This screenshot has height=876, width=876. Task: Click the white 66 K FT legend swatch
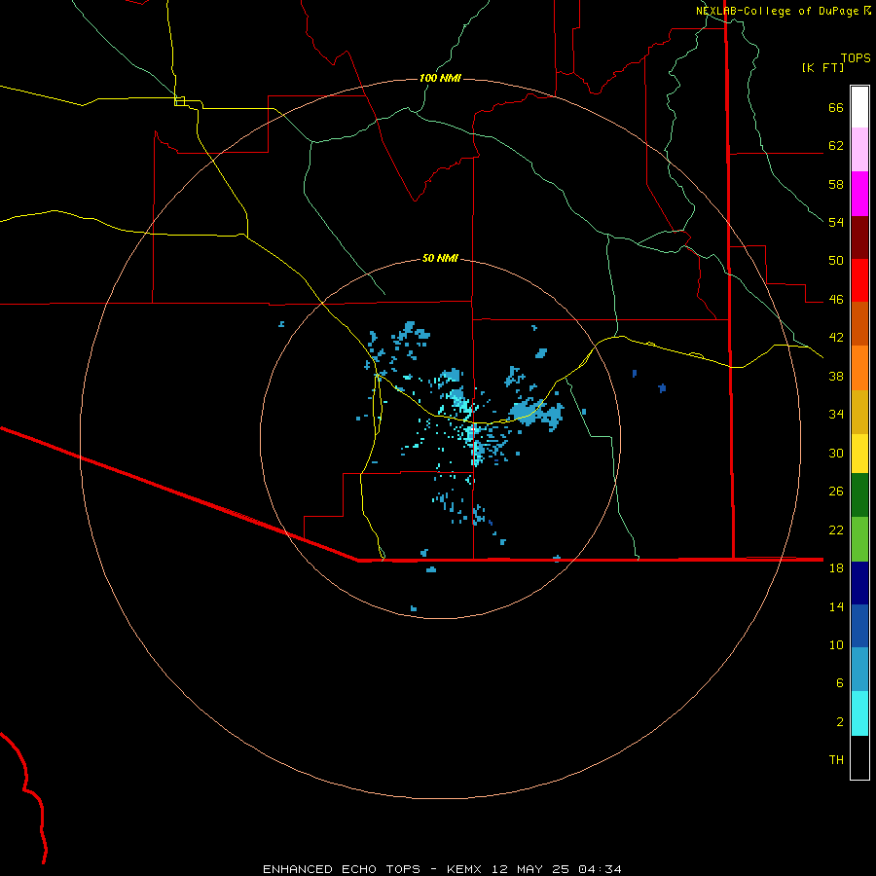[859, 107]
